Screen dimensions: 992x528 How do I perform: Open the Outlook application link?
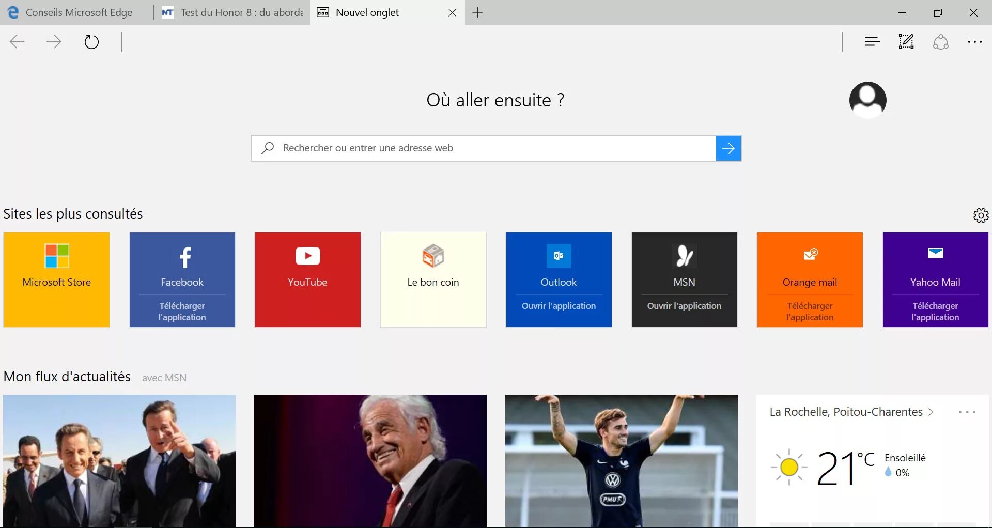tap(559, 306)
